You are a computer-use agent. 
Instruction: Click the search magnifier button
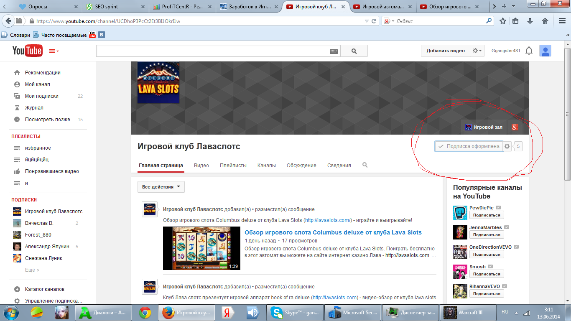(x=354, y=51)
